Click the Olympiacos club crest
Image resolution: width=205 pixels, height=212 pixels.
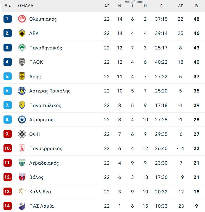click(x=22, y=19)
